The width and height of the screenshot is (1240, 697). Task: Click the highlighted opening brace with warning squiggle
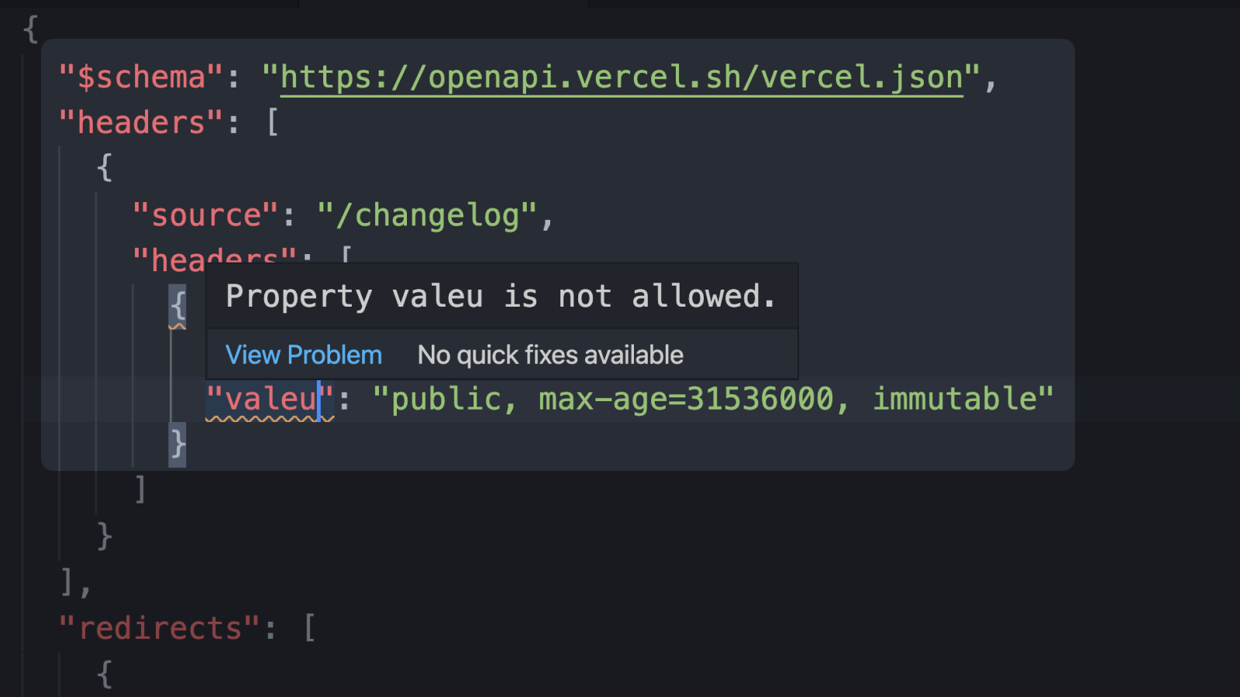177,307
